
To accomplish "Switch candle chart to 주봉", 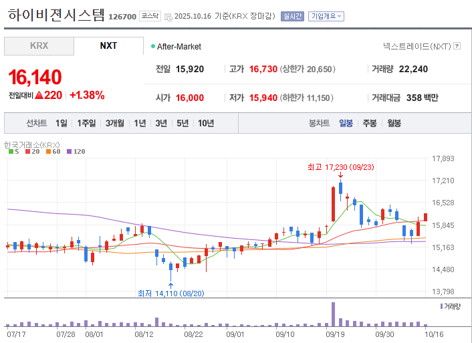I will 370,123.
